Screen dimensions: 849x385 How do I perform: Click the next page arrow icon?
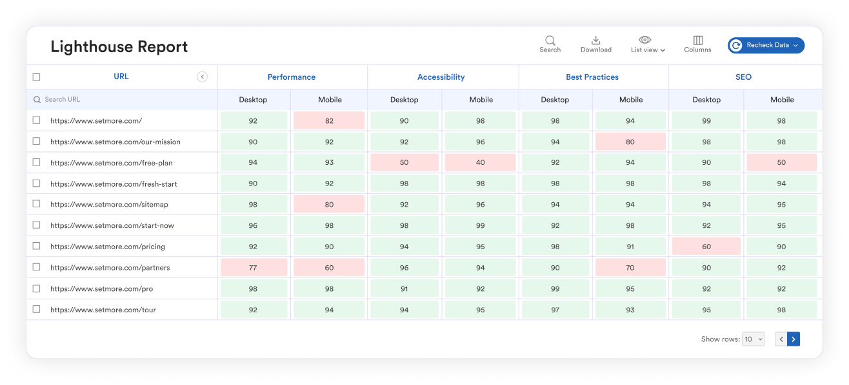(x=794, y=339)
